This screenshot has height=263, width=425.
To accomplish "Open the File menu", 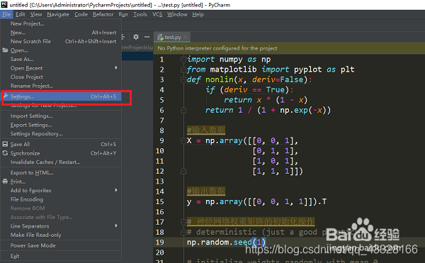I will click(x=6, y=14).
